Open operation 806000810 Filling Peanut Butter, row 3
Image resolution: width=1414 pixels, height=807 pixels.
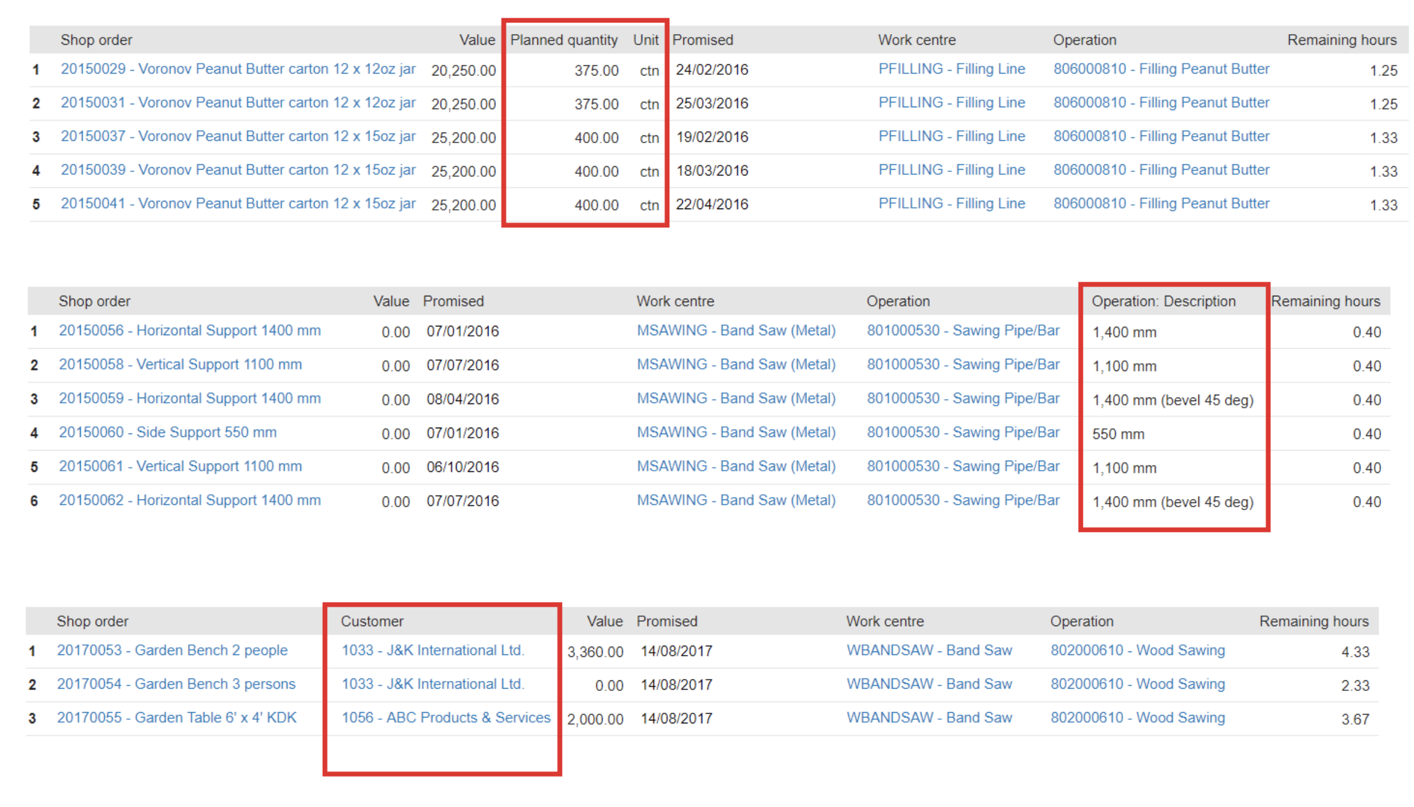(1161, 136)
